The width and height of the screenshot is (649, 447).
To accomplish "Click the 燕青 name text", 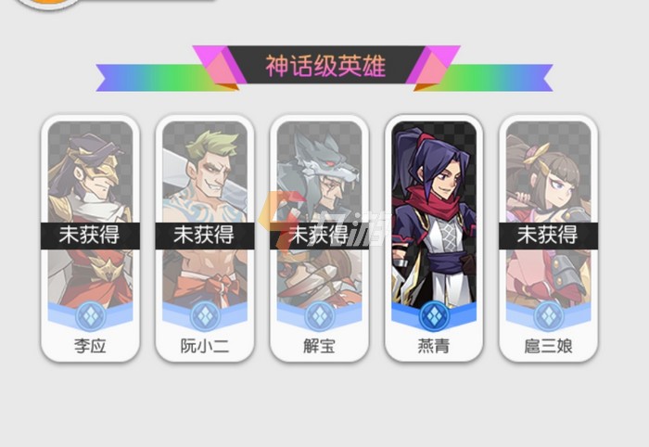I will (x=434, y=346).
